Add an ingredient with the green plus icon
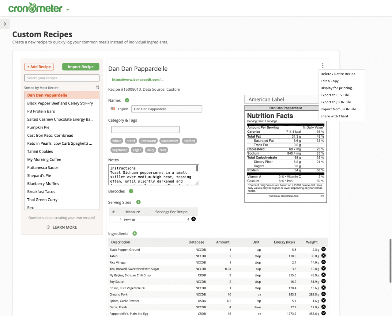The height and width of the screenshot is (316, 392). tap(134, 233)
